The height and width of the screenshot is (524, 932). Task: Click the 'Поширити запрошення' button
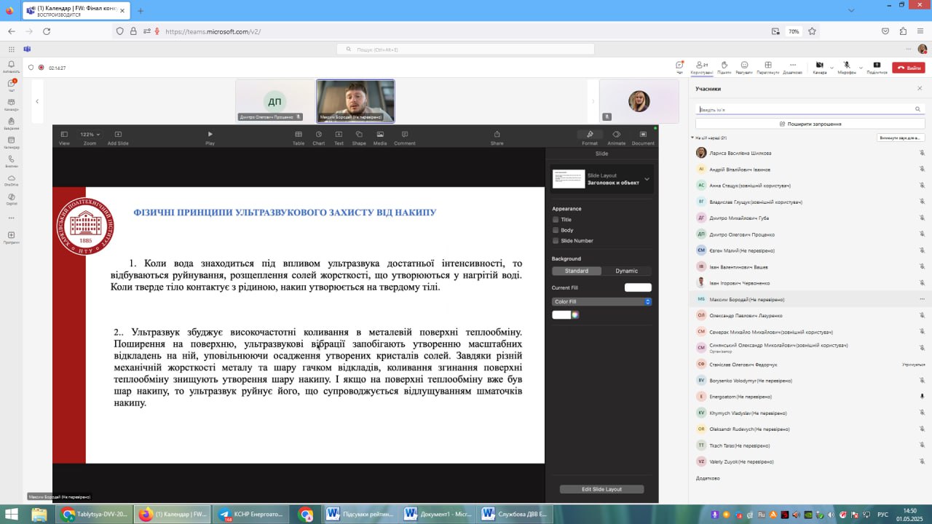(810, 124)
